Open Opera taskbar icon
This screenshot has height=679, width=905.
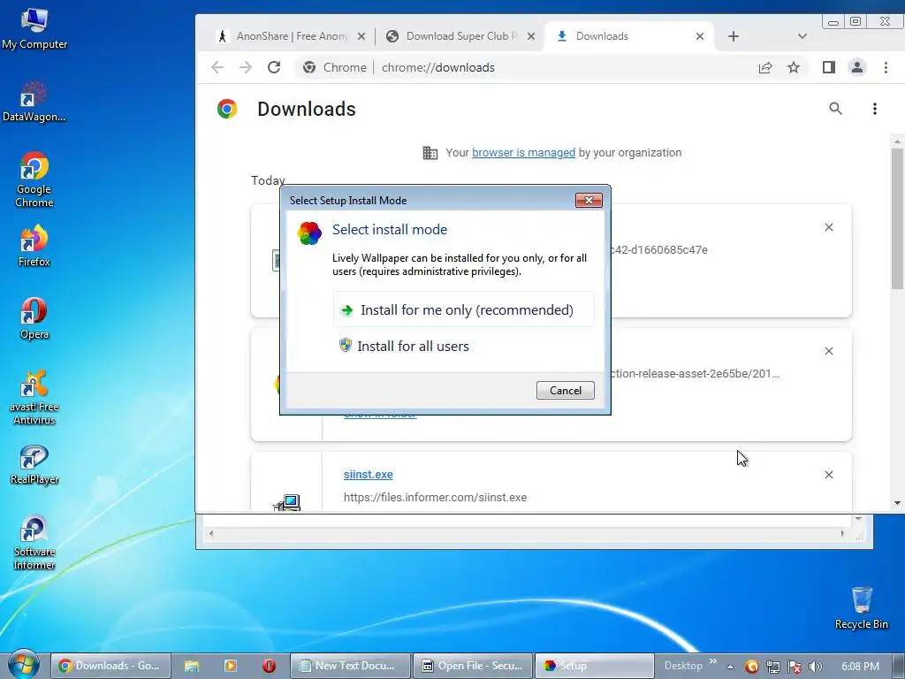[269, 666]
